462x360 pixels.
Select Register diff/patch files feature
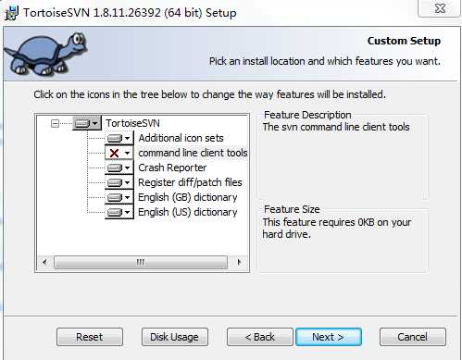click(x=190, y=182)
